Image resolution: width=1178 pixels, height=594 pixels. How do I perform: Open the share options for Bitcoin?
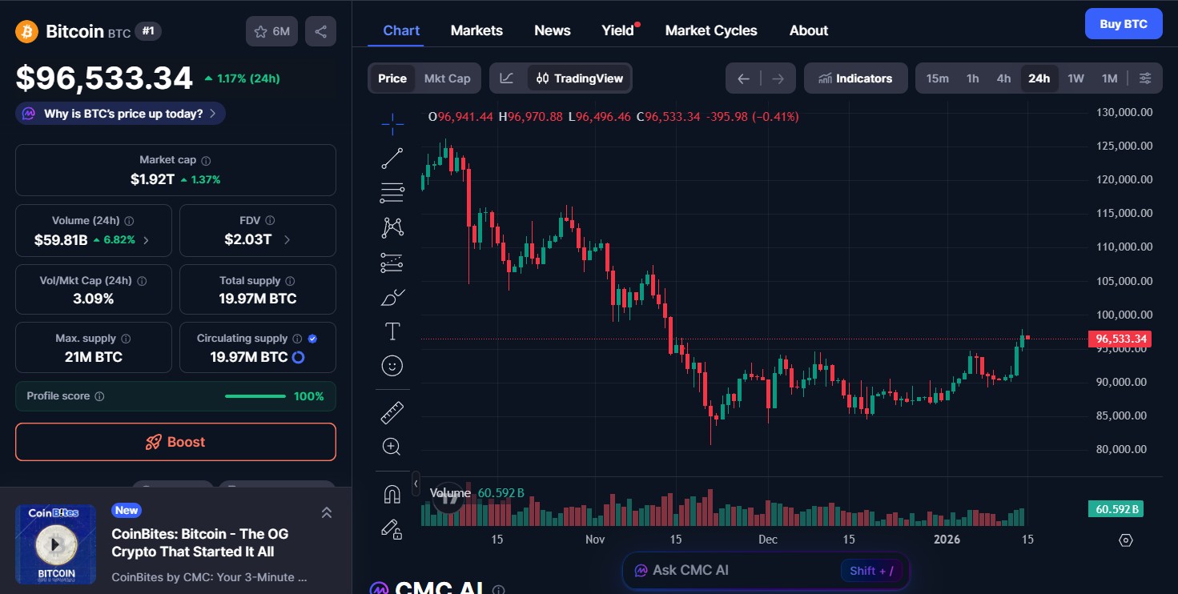(320, 30)
